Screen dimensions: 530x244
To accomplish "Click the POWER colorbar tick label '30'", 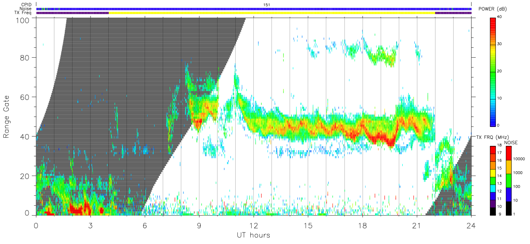I will (500, 44).
